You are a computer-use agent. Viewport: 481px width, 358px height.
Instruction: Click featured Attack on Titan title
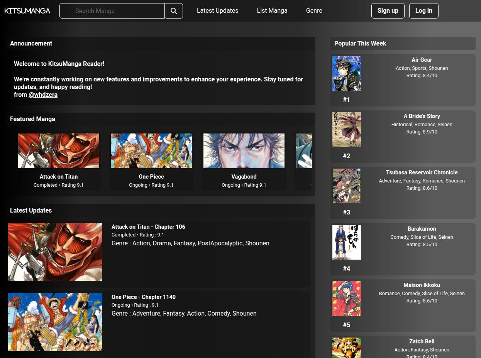tap(59, 177)
